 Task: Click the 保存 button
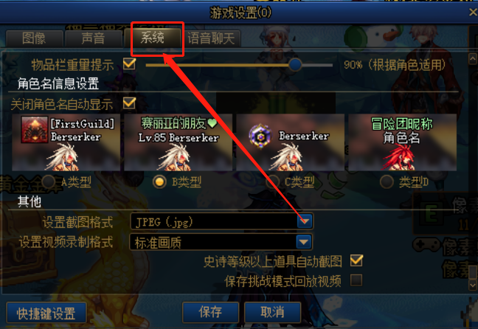[x=210, y=312]
